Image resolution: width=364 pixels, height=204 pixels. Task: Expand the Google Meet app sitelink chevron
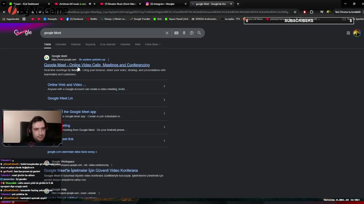click(x=164, y=113)
